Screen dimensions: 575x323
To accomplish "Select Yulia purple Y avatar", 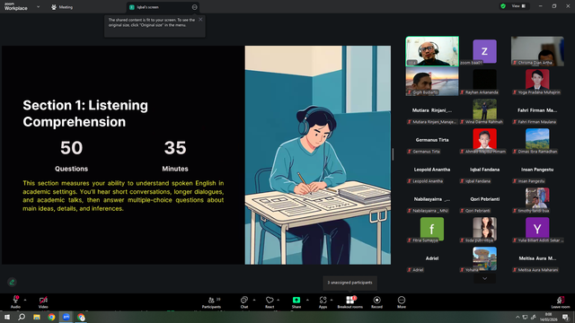I will (537, 229).
